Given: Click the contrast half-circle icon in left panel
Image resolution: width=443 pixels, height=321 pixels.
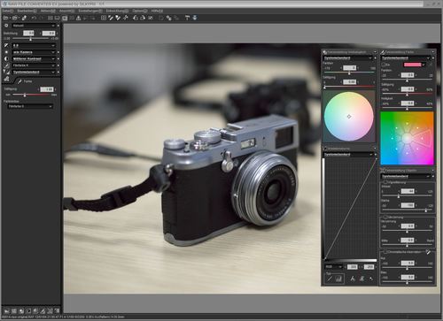Looking at the screenshot, I should 6,58.
